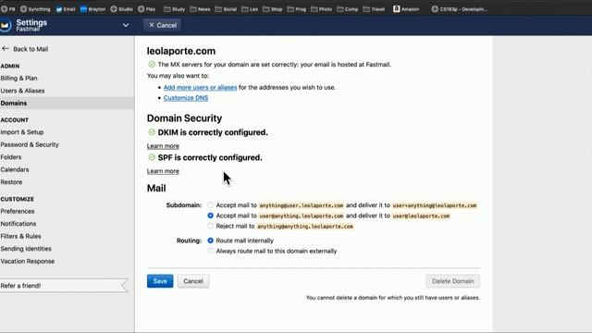Open the Study bookmarks folder
592x333 pixels.
click(x=174, y=9)
